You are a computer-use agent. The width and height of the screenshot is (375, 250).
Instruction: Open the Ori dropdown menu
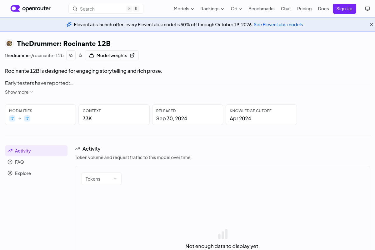[236, 9]
